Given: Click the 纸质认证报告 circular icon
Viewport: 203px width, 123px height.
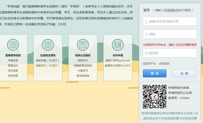Looking at the screenshot, I should coord(83,45).
